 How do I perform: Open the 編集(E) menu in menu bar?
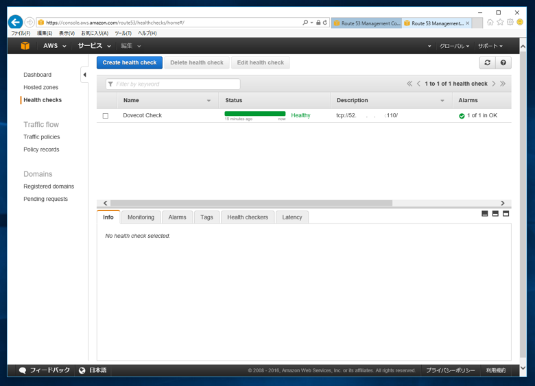click(x=45, y=33)
